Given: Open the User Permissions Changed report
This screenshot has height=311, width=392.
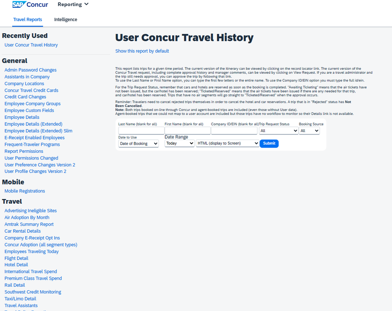Looking at the screenshot, I should (x=31, y=158).
